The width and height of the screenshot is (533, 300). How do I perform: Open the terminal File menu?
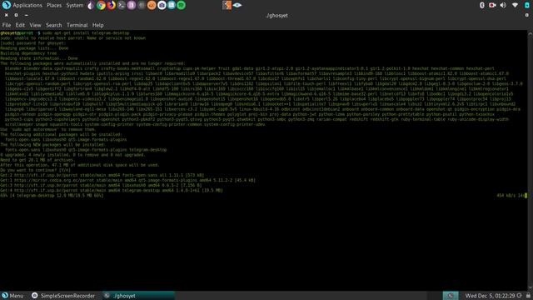tap(7, 25)
